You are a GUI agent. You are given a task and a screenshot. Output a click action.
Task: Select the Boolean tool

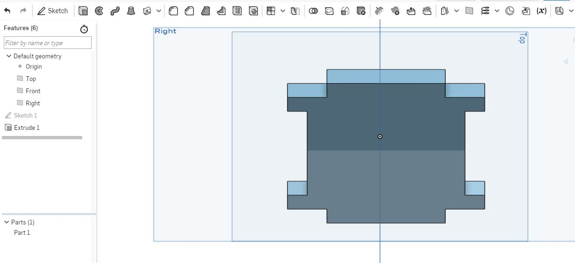click(x=313, y=11)
